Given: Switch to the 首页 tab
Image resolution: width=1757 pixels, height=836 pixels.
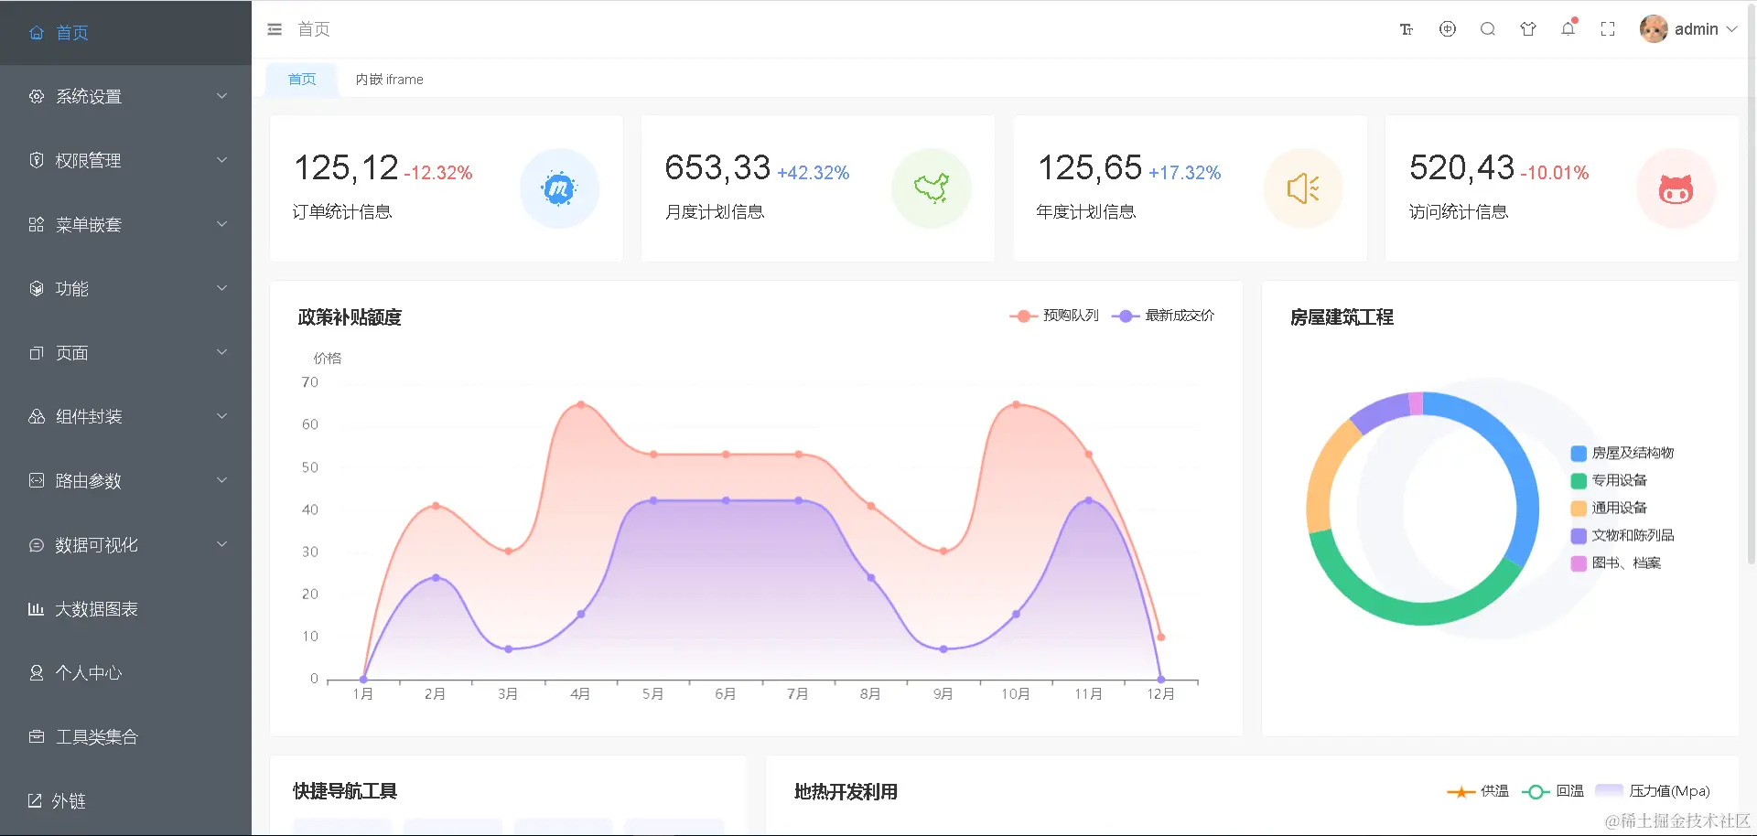Looking at the screenshot, I should tap(301, 80).
